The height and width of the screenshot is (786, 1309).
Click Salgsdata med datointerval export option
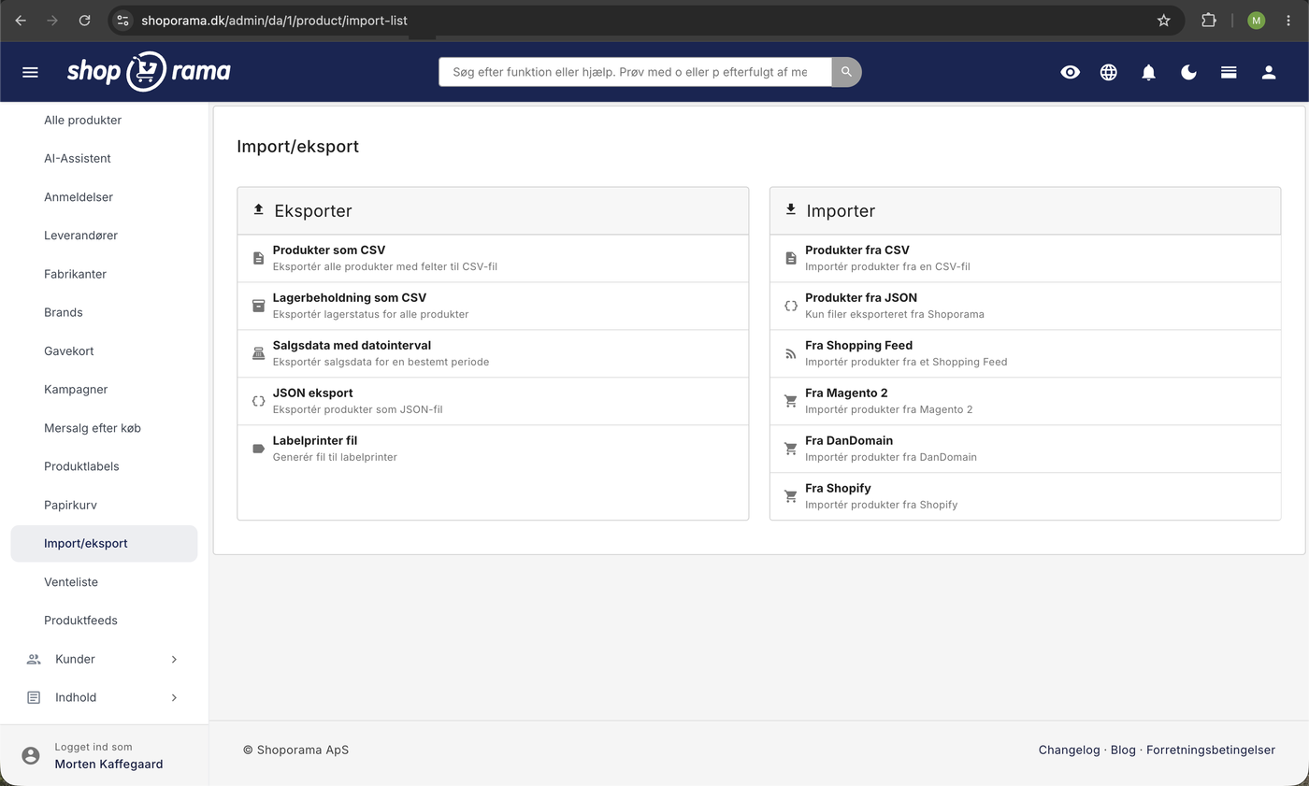point(493,353)
